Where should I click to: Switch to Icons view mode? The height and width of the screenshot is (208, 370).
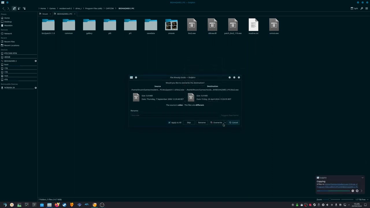click(14, 8)
